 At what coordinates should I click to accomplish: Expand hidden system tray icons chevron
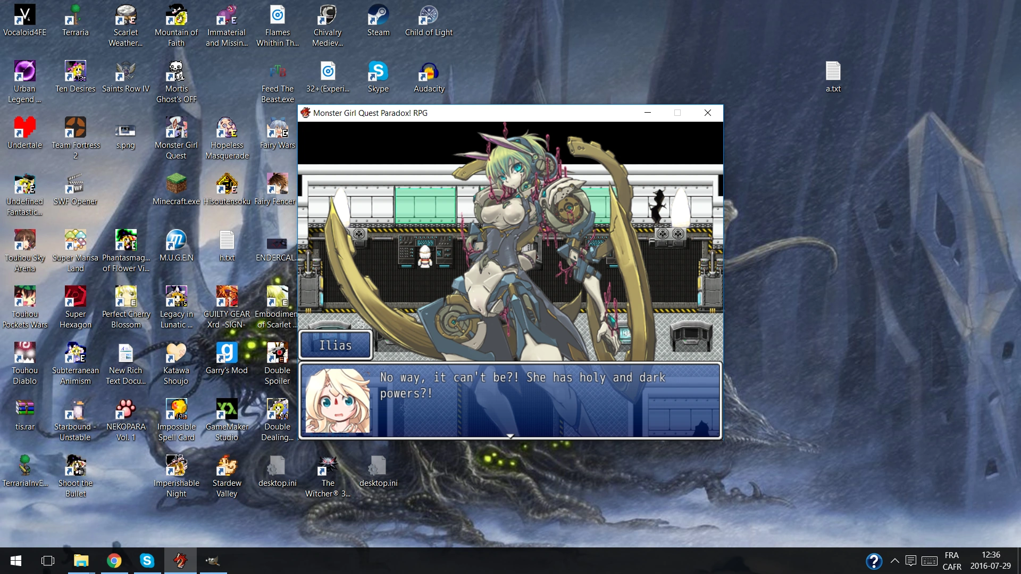(x=894, y=561)
